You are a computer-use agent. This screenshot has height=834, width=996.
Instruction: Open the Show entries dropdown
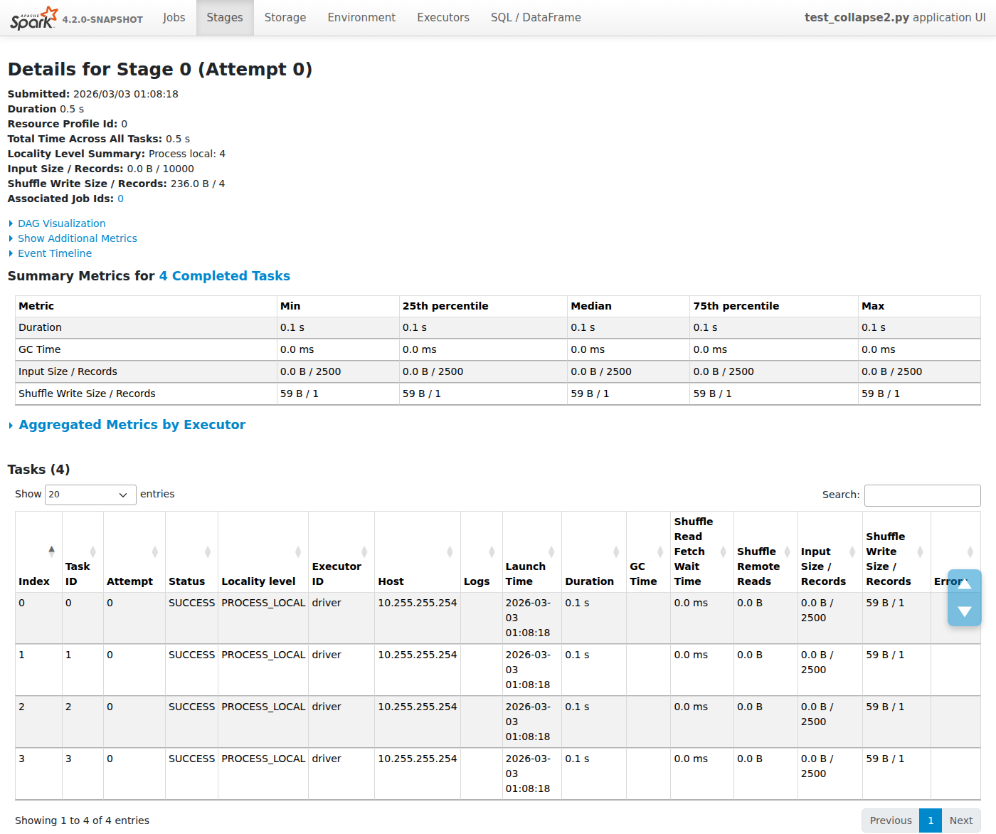click(90, 495)
